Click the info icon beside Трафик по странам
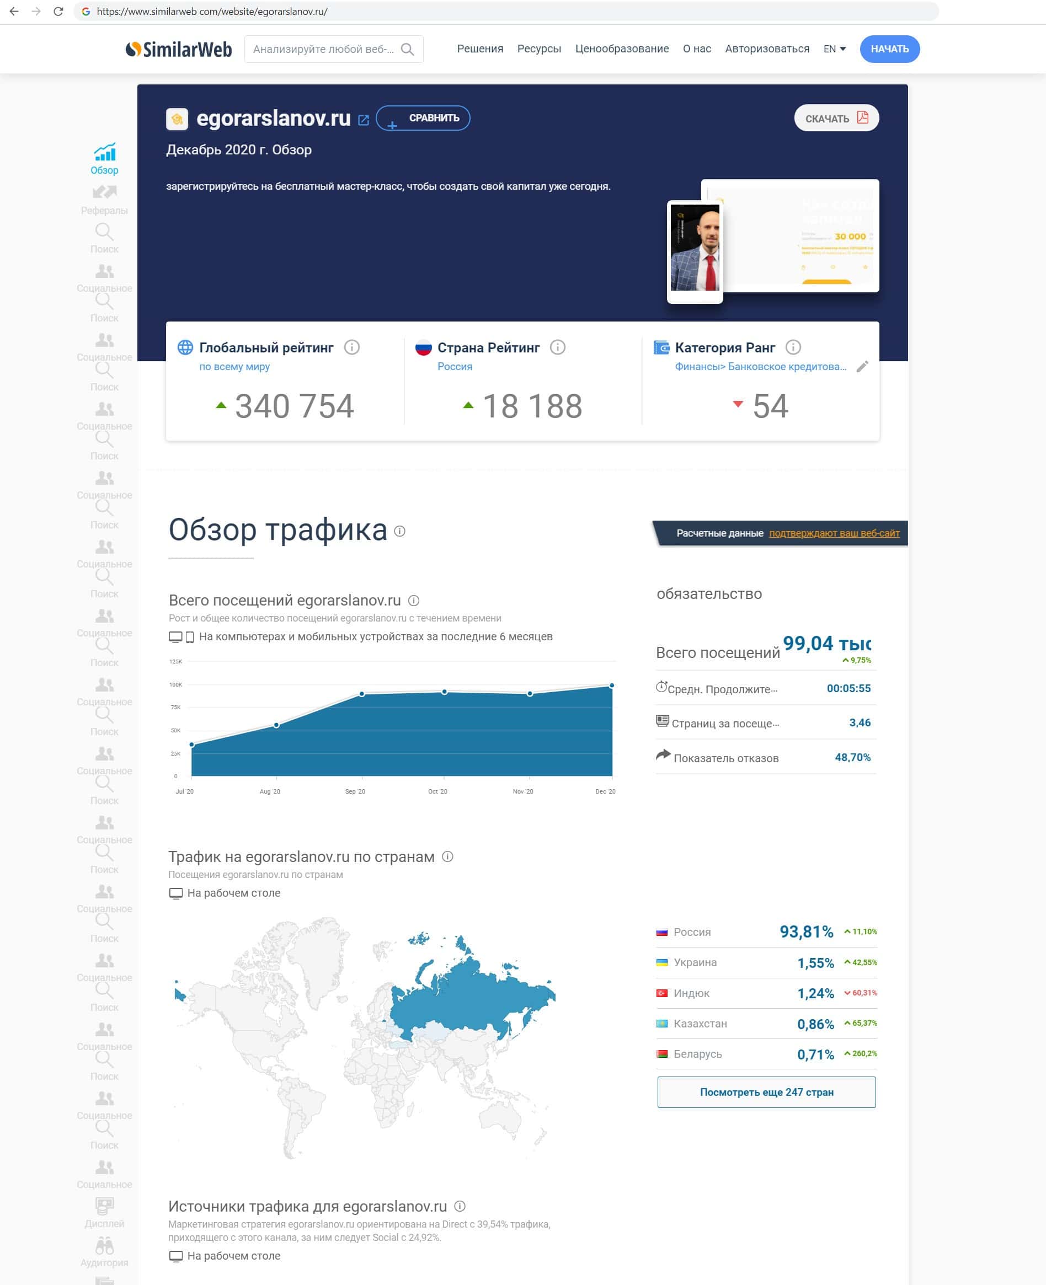This screenshot has height=1285, width=1046. pos(447,856)
